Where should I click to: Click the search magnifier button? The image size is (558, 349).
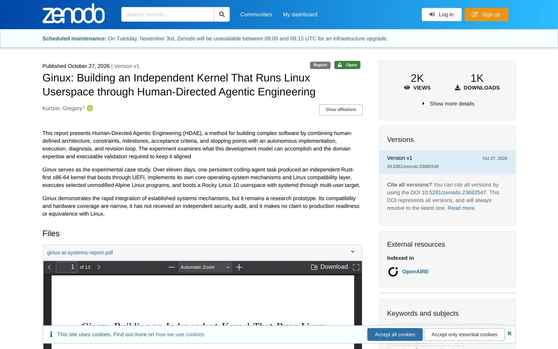222,14
